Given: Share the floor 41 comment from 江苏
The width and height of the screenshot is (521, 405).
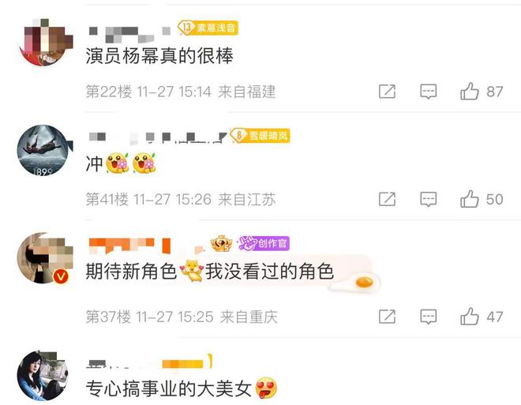Looking at the screenshot, I should click(x=387, y=199).
